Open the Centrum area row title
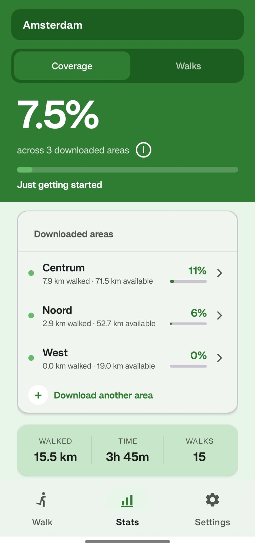 (x=64, y=268)
